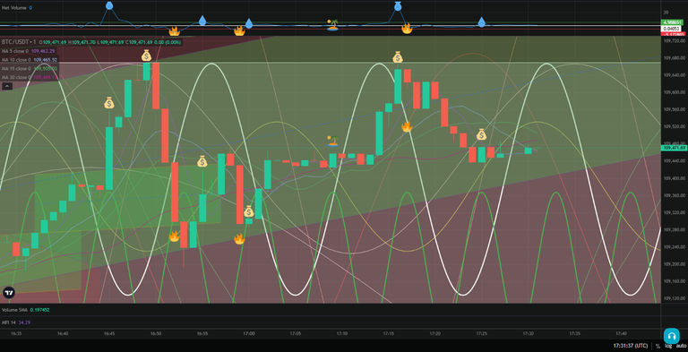Viewport: 688px width, 352px height.
Task: Select the Net Volume fire marker at 16:59
Action: pyautogui.click(x=239, y=30)
